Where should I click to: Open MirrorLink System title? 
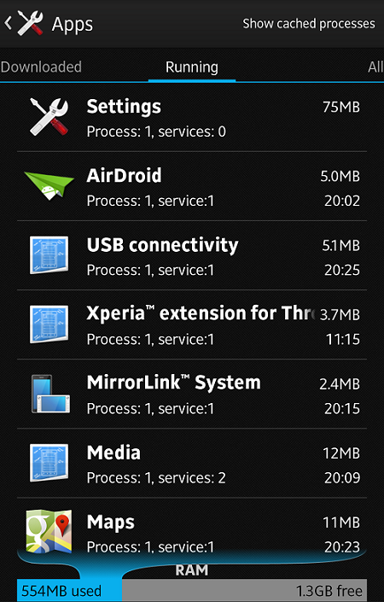pos(174,383)
